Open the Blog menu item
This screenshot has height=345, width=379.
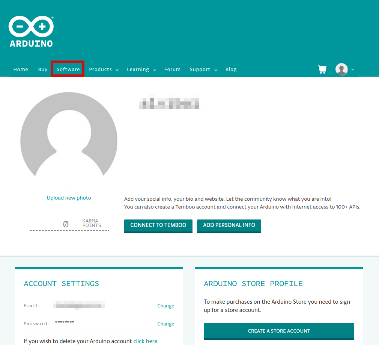tap(231, 70)
